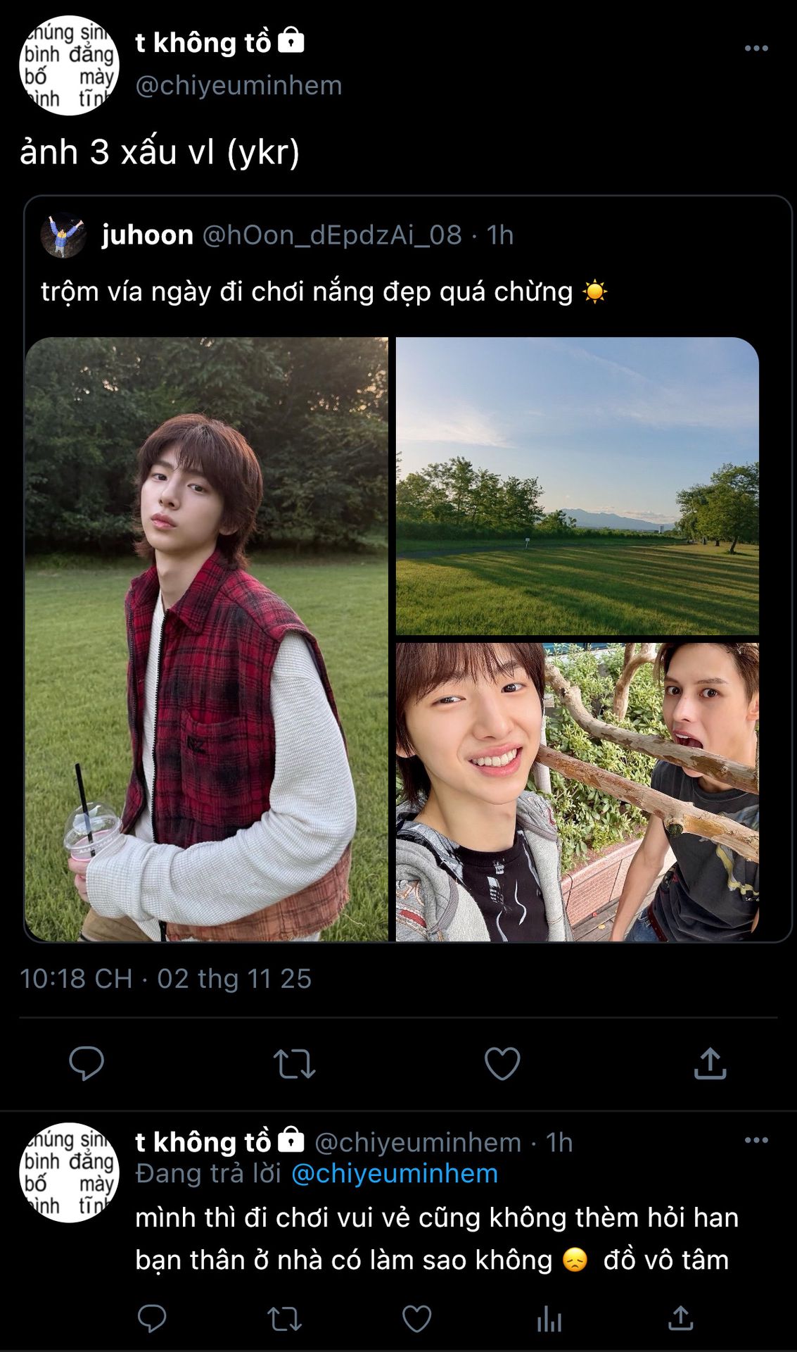Open juhoon's quoted profile avatar
Viewport: 797px width, 1352px height.
[63, 235]
